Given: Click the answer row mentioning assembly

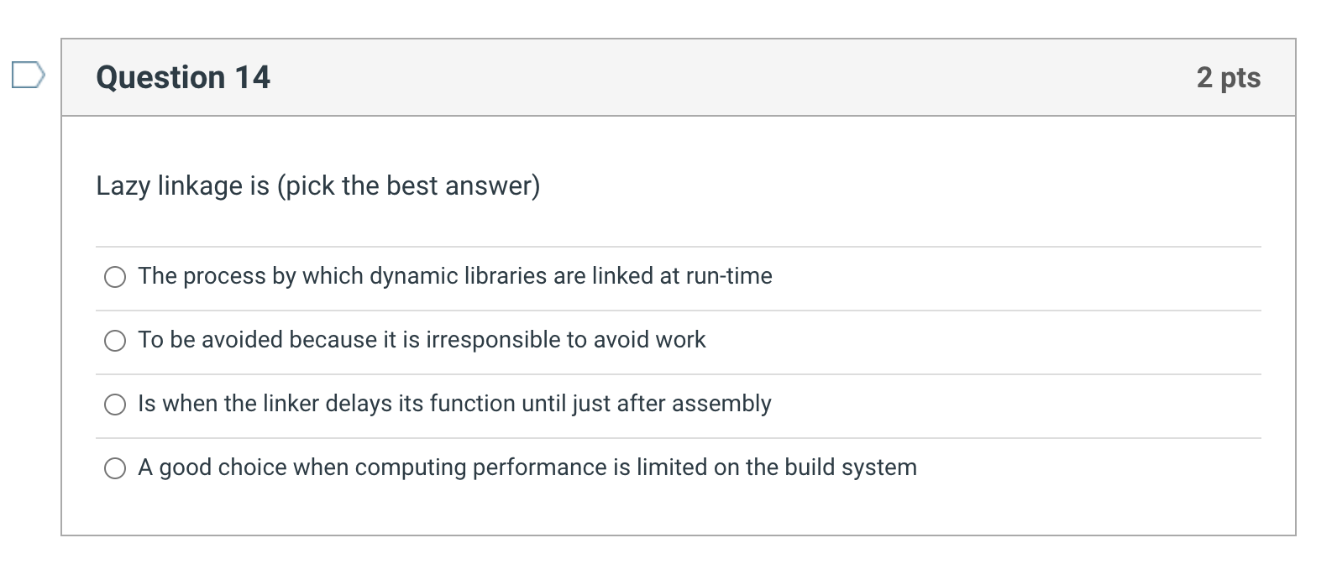Looking at the screenshot, I should (454, 404).
